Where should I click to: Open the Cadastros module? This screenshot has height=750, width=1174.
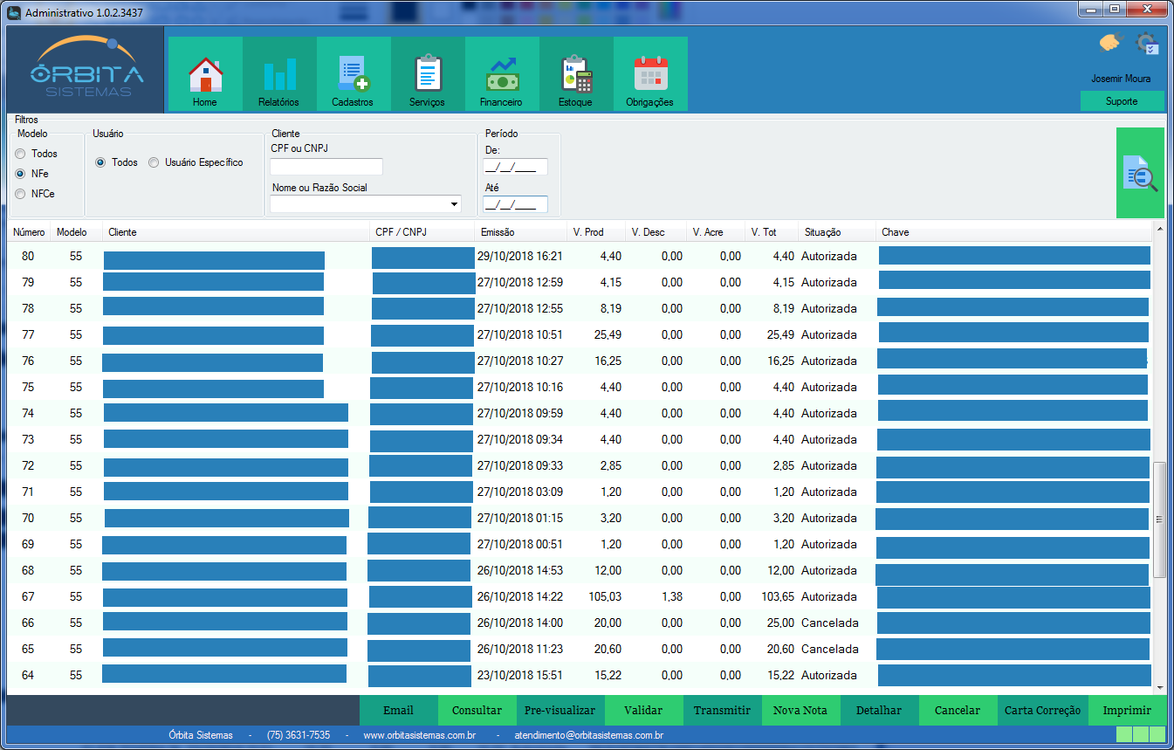pyautogui.click(x=353, y=75)
